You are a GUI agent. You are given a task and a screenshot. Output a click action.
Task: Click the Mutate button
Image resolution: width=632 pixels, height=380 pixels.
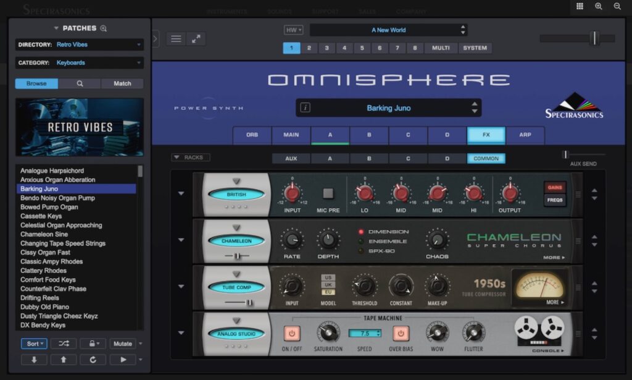123,344
